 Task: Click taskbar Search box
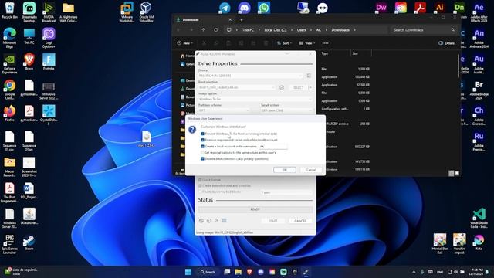(x=208, y=272)
